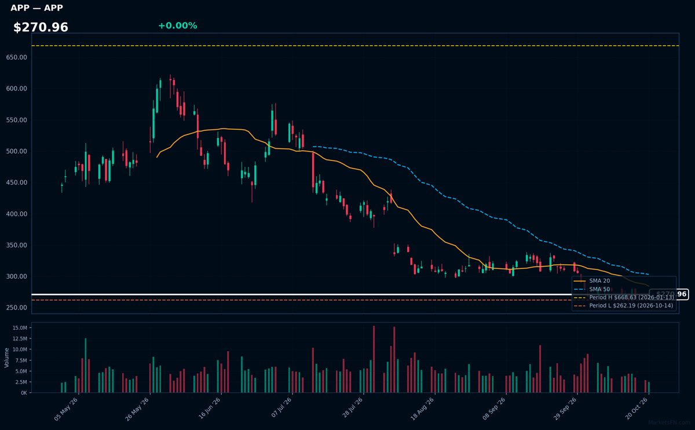Click the 08 Sep '26 date label
The image size is (695, 430).
(x=493, y=409)
